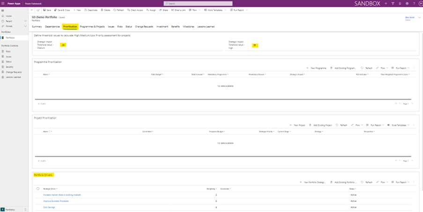This screenshot has width=423, height=212.
Task: Click New Project button
Action: (297, 125)
